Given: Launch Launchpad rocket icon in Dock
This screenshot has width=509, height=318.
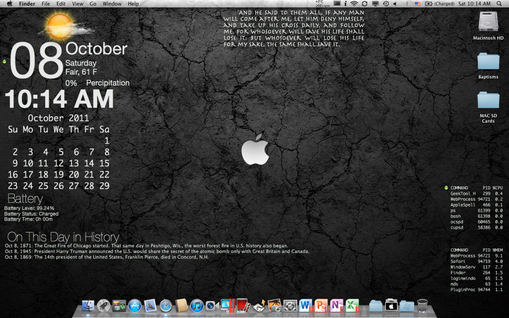Looking at the screenshot, I should 103,306.
